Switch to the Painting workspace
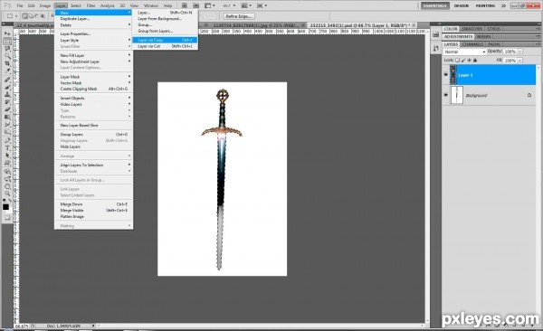Screen dimensions: 543x331 [485, 5]
